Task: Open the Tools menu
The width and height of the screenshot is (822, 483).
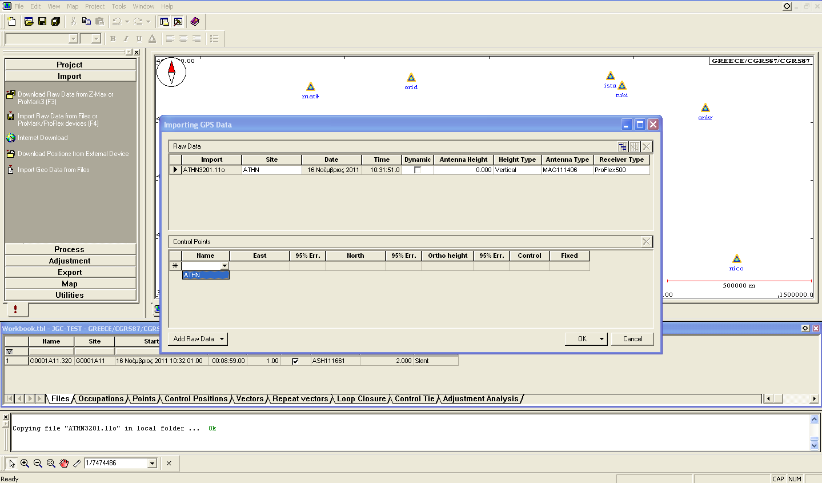Action: pos(119,6)
